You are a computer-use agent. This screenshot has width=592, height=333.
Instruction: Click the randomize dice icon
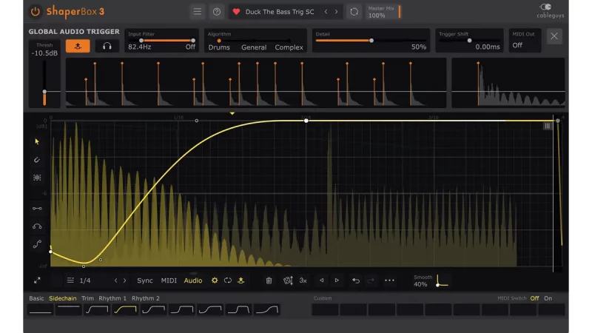coord(287,280)
